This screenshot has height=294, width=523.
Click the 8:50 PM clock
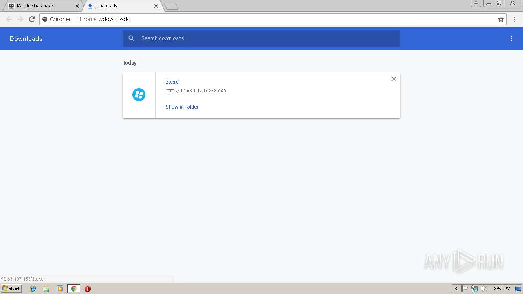(x=502, y=289)
